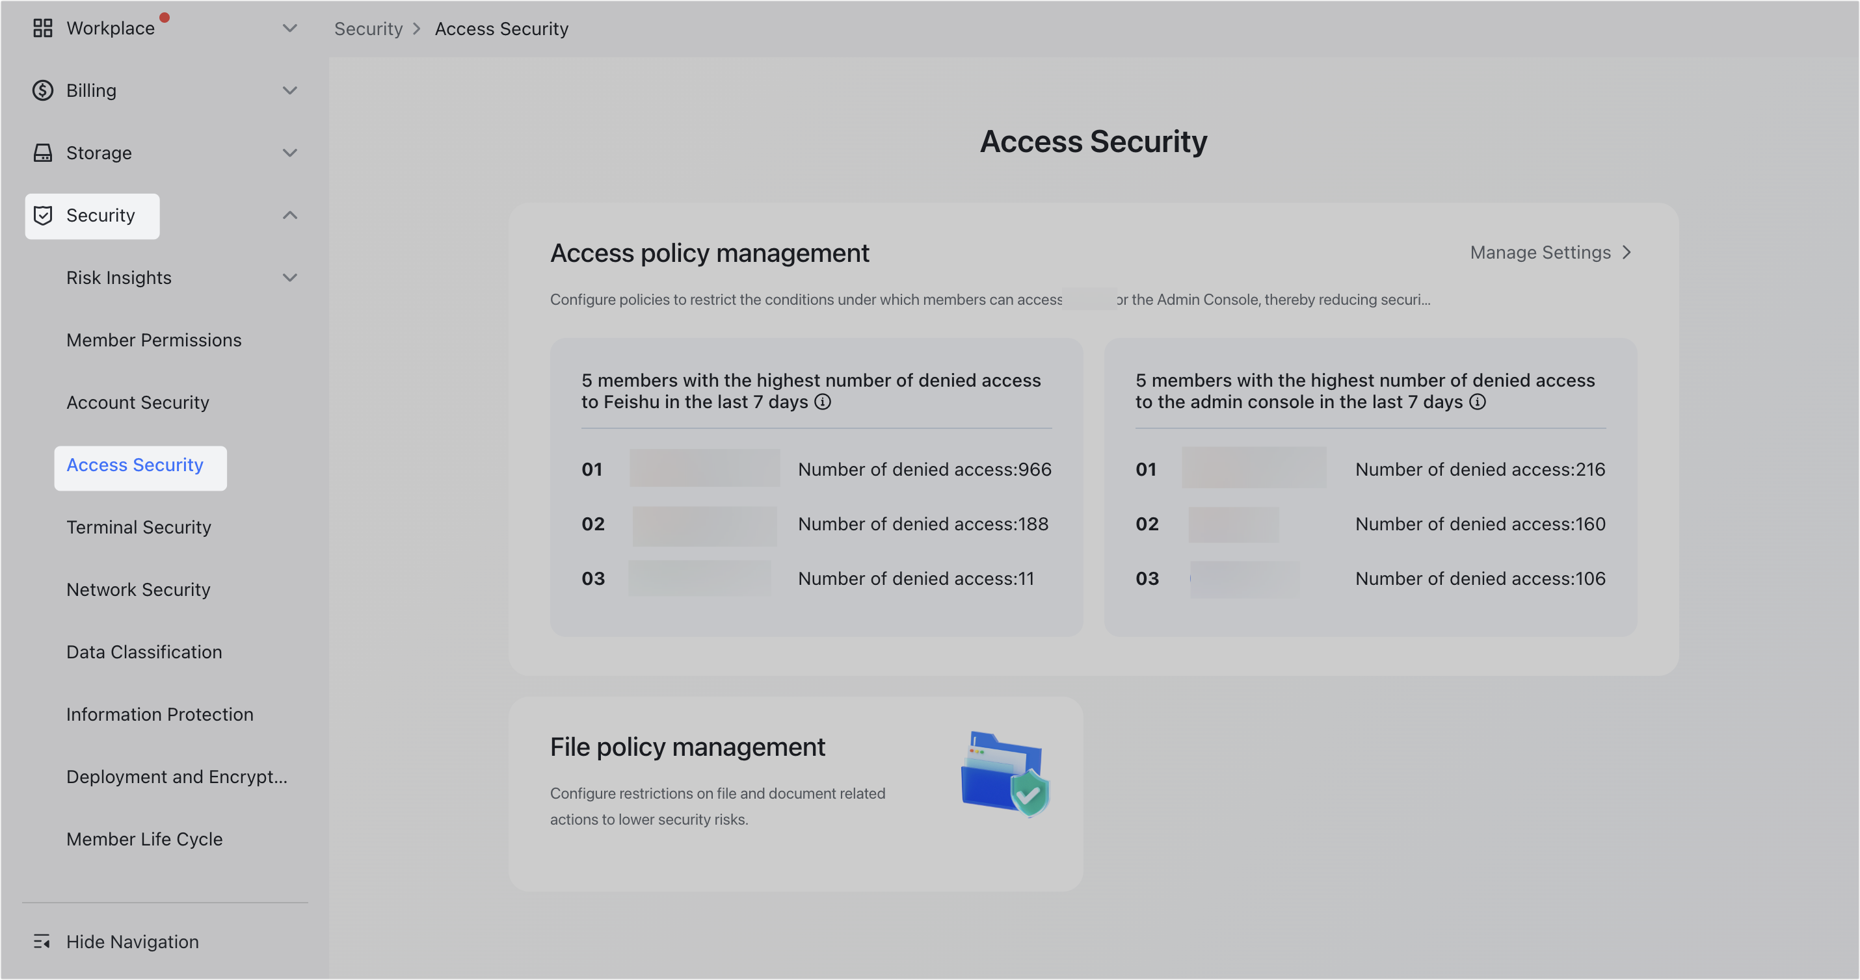
Task: Click the Hide Navigation icon
Action: [x=43, y=941]
